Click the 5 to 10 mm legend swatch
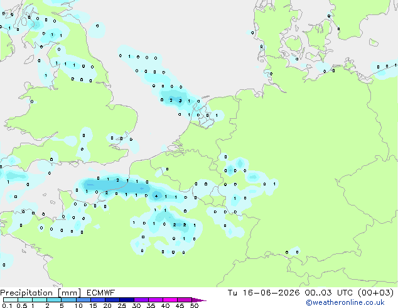 point(69,300)
